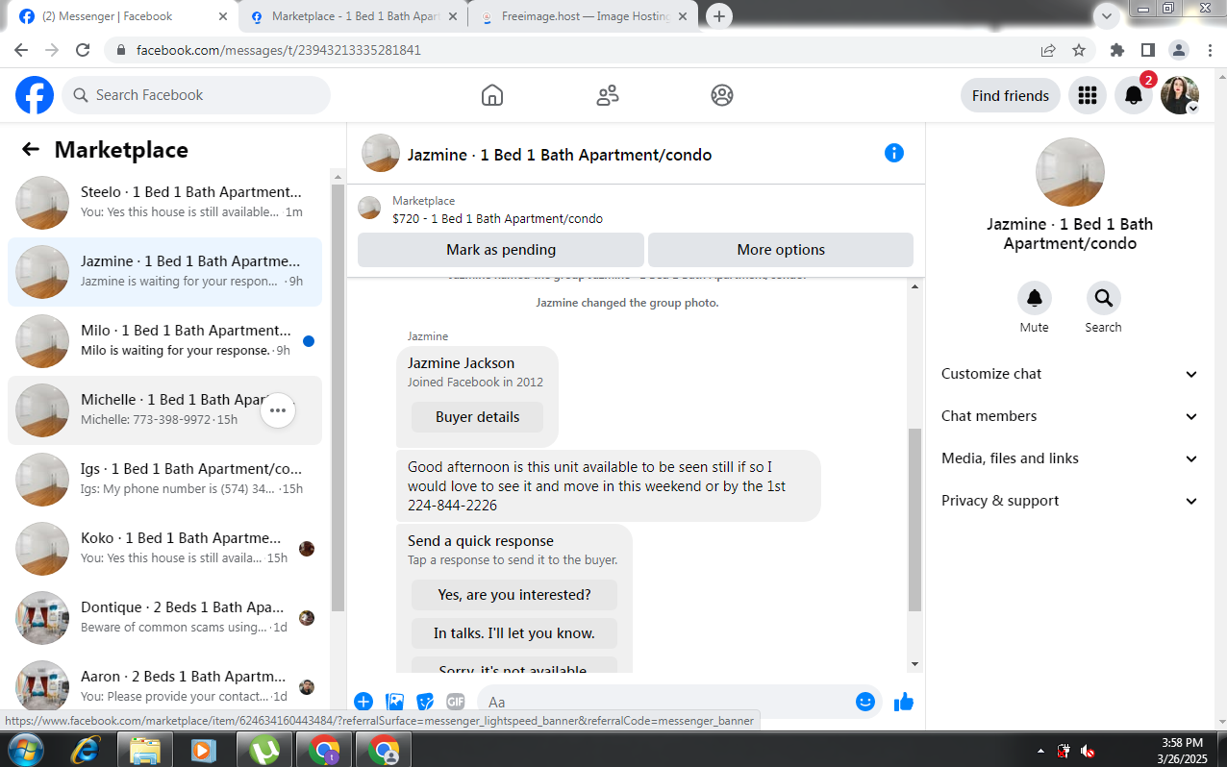Open Dontique 2 Beds conversation
This screenshot has width=1227, height=767.
coord(164,618)
